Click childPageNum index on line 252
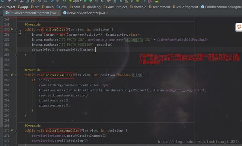This screenshot has width=242, height=146. tap(194, 40)
